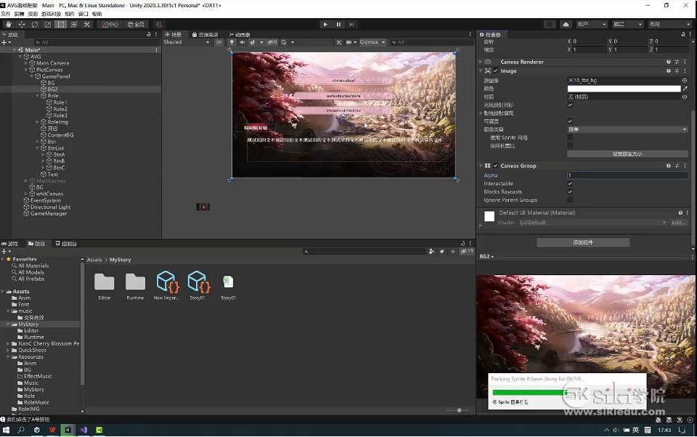Open the File menu
This screenshot has width=697, height=437.
tap(5, 14)
